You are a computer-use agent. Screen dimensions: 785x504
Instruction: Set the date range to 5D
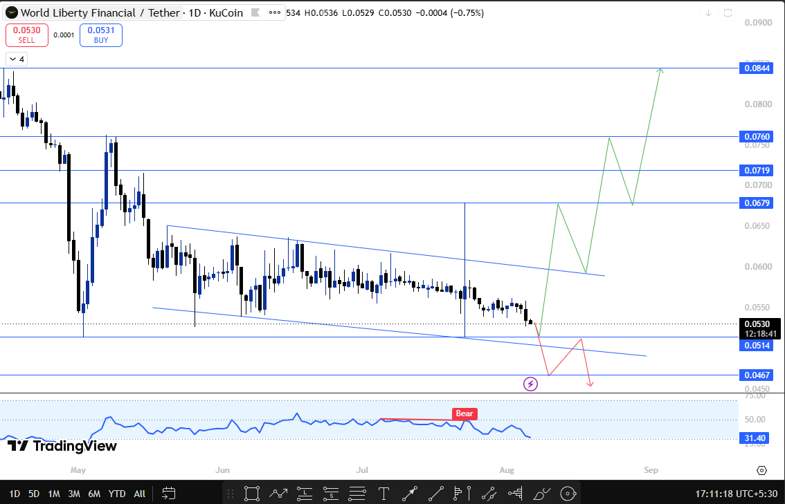[x=33, y=494]
